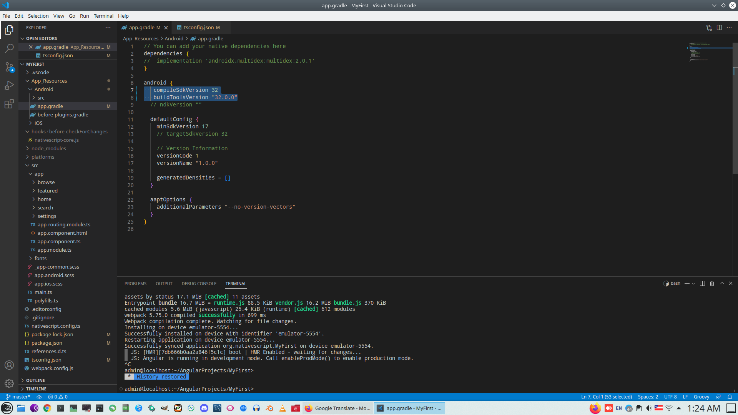Open the Source Control view
This screenshot has width=738, height=415.
[x=9, y=67]
